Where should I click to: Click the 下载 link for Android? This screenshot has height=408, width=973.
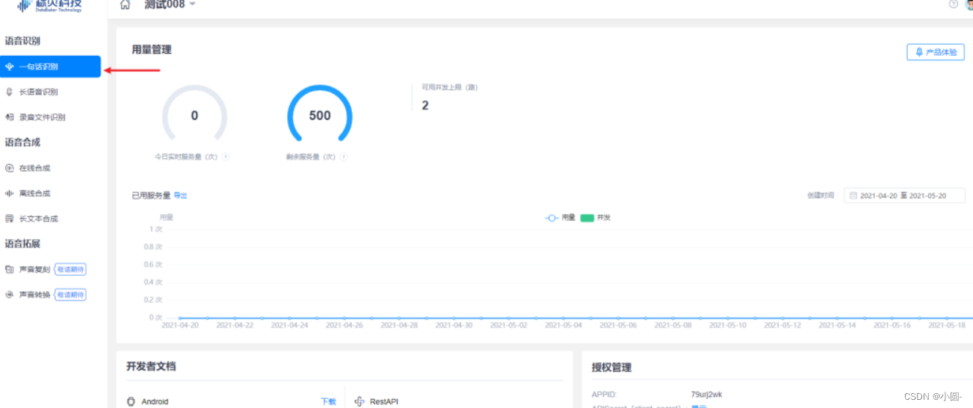point(328,401)
